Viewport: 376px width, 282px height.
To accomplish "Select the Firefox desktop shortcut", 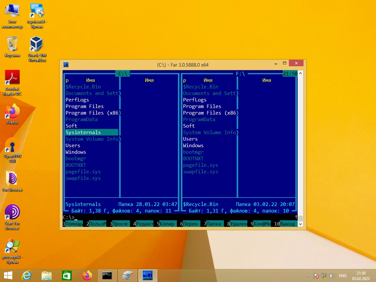I will (12, 114).
